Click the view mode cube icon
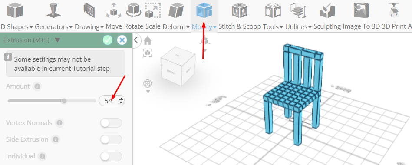 click(204, 41)
